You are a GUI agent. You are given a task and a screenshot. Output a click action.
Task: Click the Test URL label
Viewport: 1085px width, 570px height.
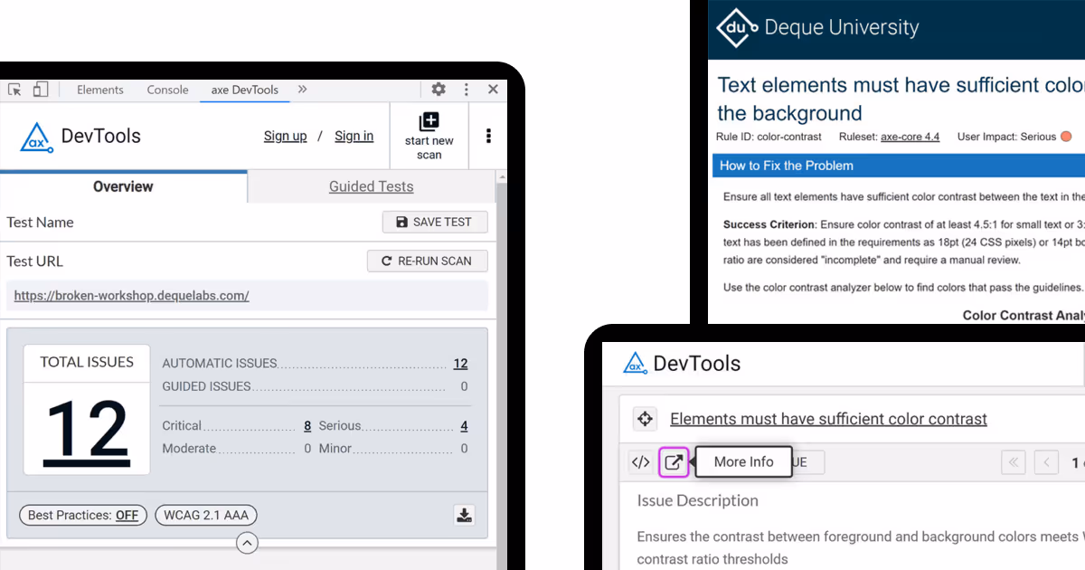click(35, 261)
